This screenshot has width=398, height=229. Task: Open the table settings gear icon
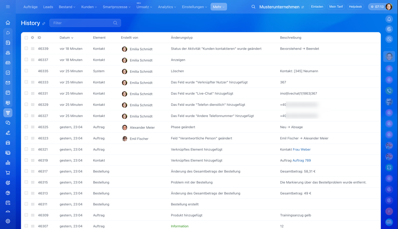coord(32,38)
